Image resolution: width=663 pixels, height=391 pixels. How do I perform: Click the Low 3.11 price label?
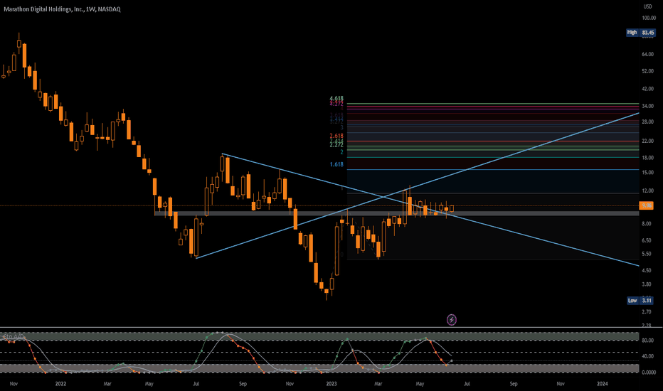click(x=640, y=301)
